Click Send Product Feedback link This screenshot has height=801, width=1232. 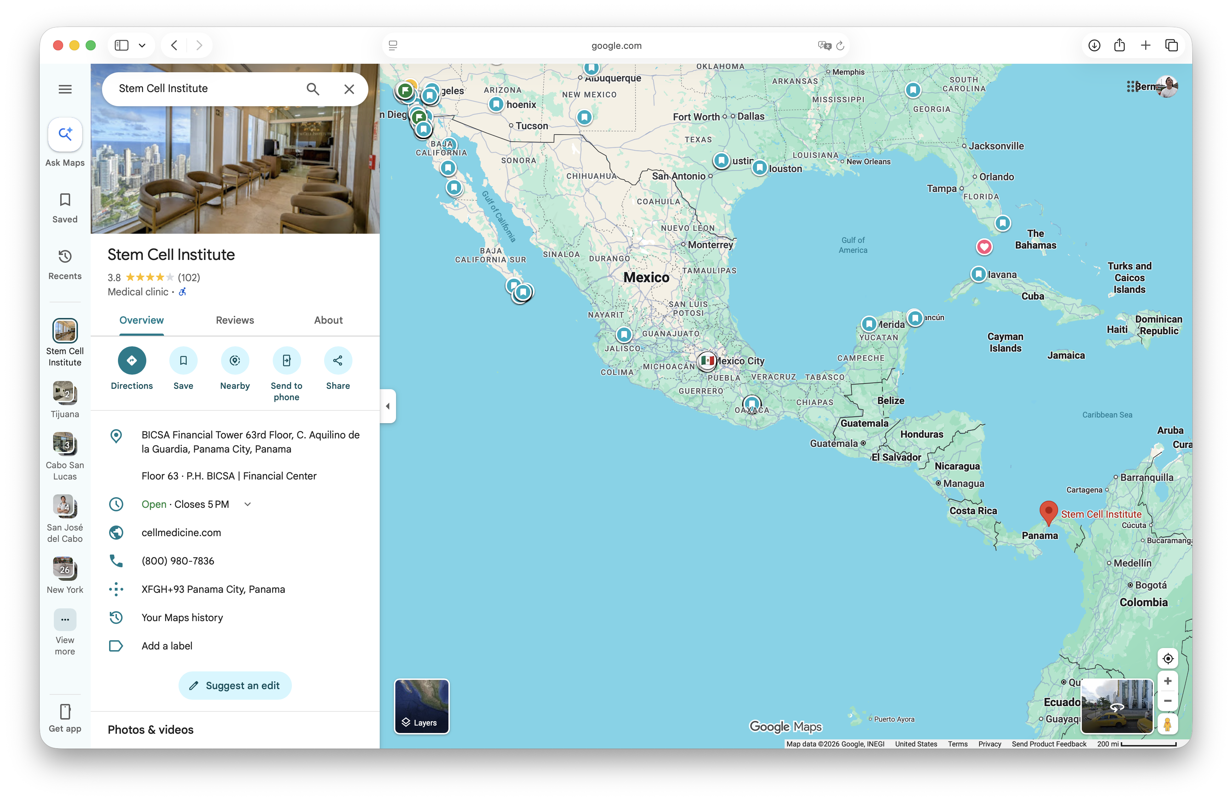1049,744
